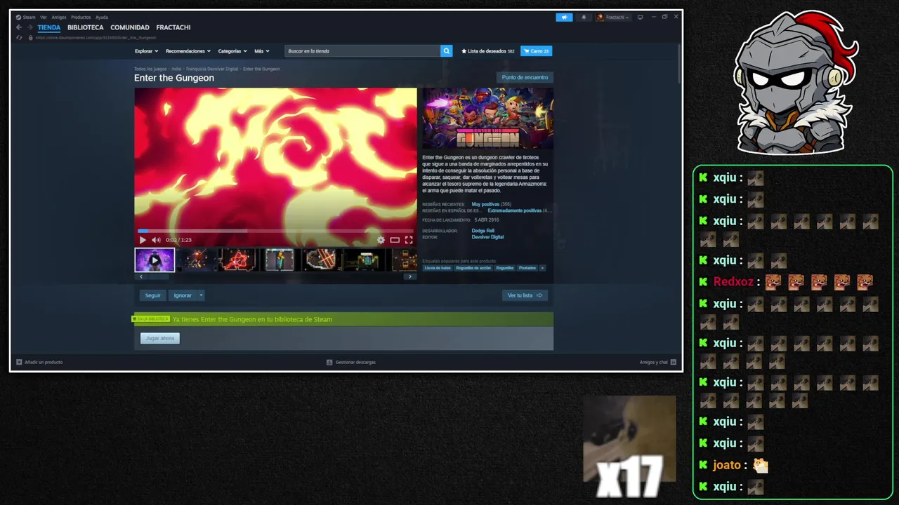This screenshot has height=505, width=899.
Task: Open developer Dodge Roll link
Action: (x=483, y=231)
